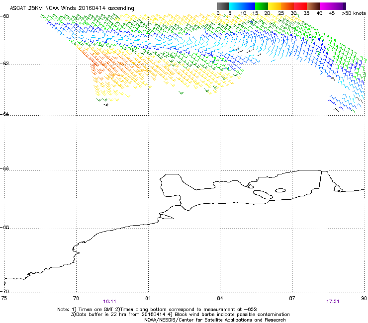Click the red 30-35 knots legend segment
The height and width of the screenshot is (323, 368).
pos(300,6)
